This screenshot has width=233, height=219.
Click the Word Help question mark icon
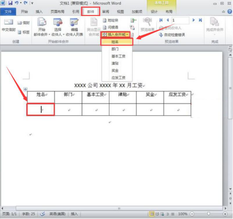tap(230, 11)
